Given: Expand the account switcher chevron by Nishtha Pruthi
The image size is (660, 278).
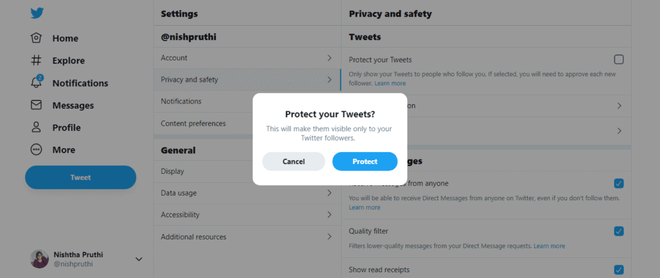Looking at the screenshot, I should tap(139, 259).
